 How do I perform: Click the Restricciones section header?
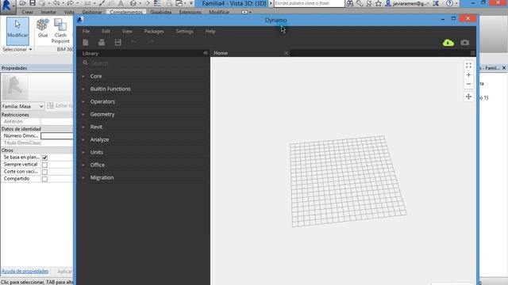[37, 115]
